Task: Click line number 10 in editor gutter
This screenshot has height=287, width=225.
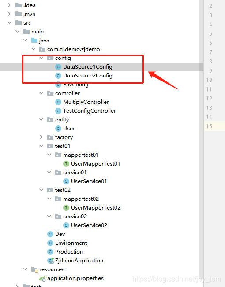Action: click(209, 80)
